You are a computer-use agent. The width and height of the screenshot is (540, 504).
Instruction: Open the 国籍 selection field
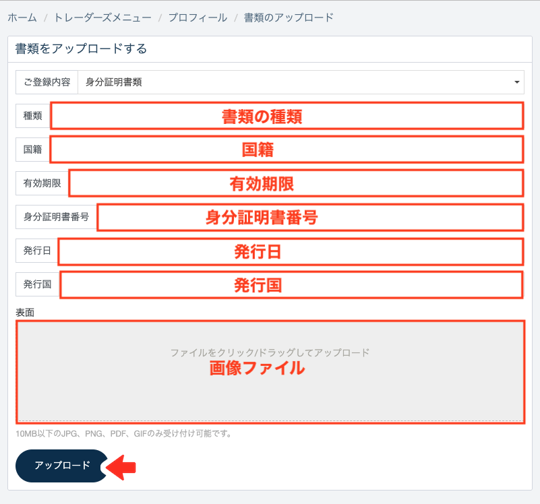[287, 150]
